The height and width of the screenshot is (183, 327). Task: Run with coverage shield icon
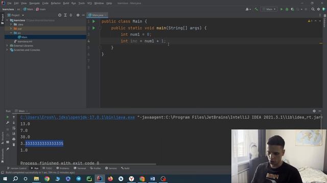[292, 9]
